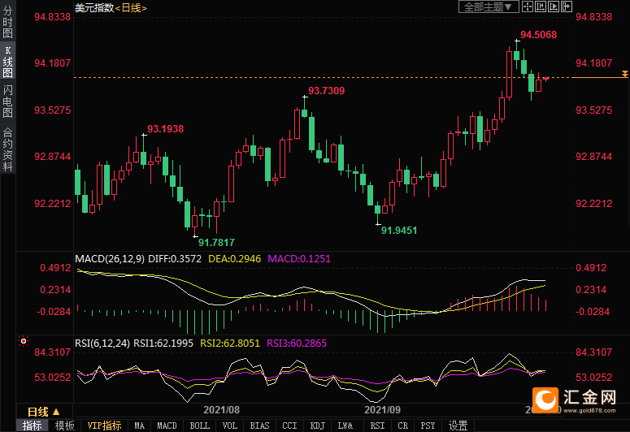This screenshot has height=432, width=630.
Task: Click the play-forward chart axis icon
Action: (554, 6)
